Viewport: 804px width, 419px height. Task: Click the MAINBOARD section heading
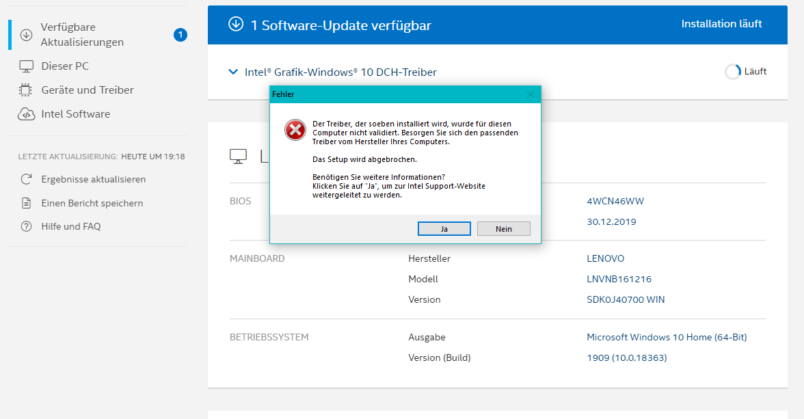(257, 258)
